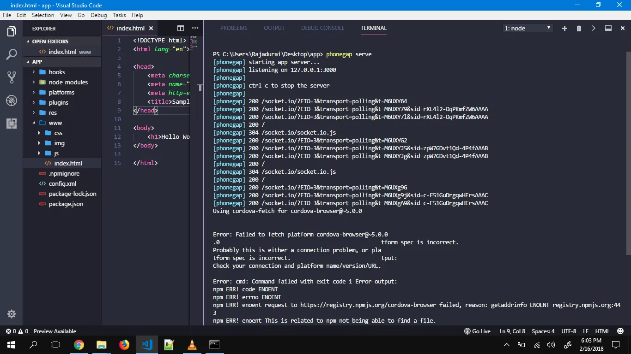Expand the js folder

pos(62,153)
